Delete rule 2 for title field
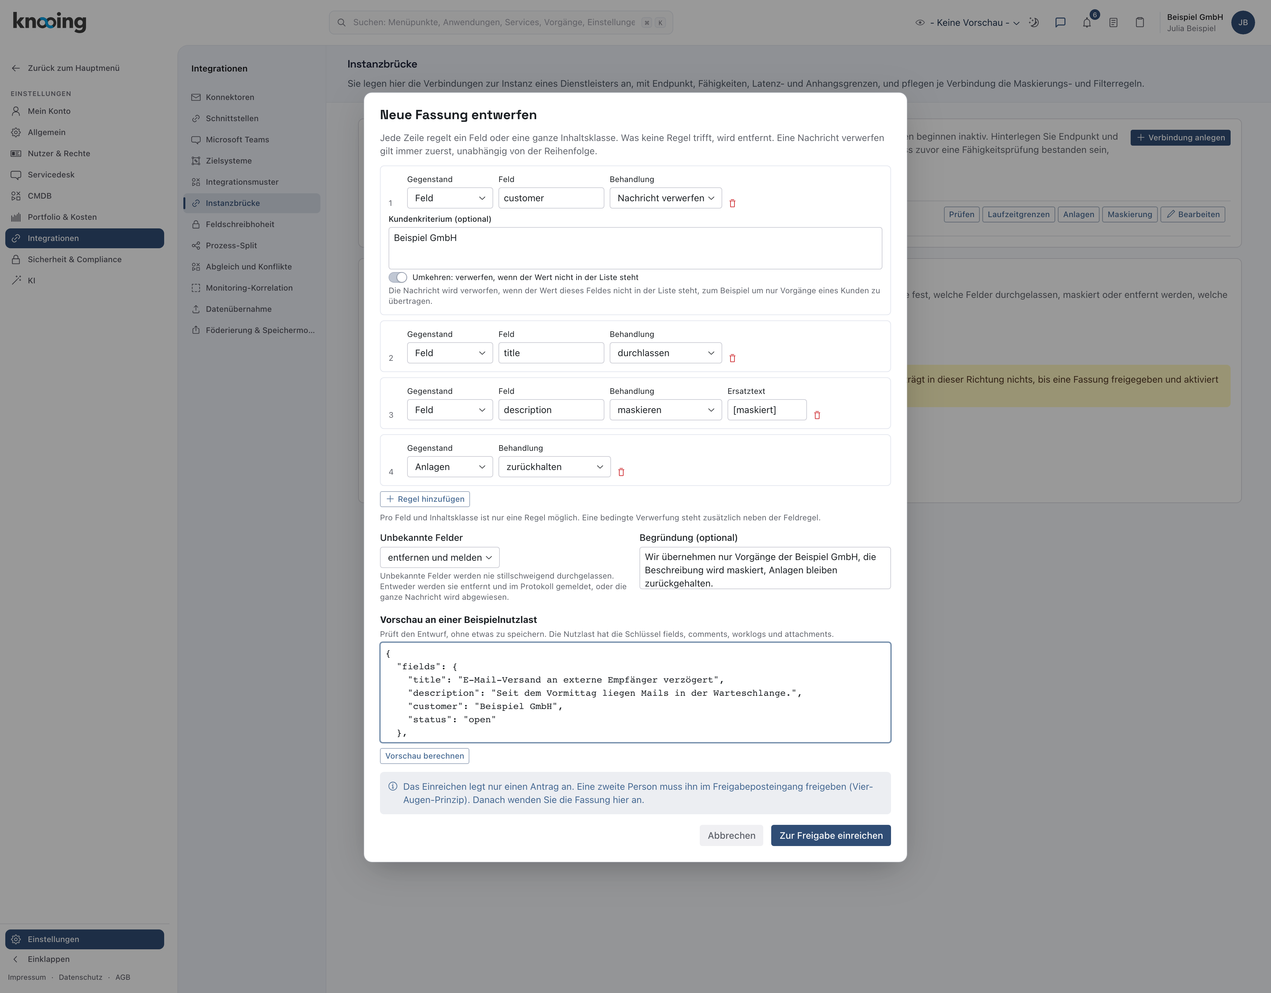This screenshot has height=993, width=1271. pyautogui.click(x=732, y=358)
